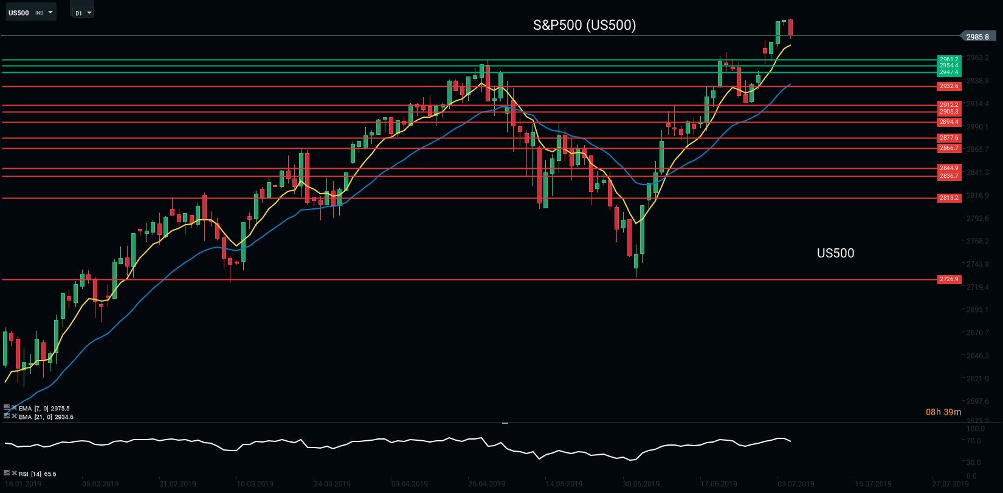Select the red 2813.2 level label

tap(949, 198)
